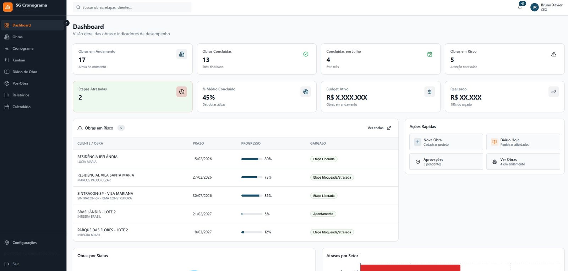The width and height of the screenshot is (568, 271).
Task: Click the GARGALO column header
Action: pos(318,143)
